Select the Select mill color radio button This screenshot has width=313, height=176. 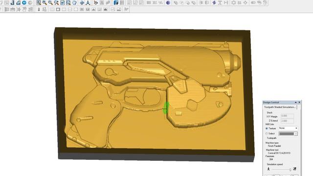click(x=267, y=133)
